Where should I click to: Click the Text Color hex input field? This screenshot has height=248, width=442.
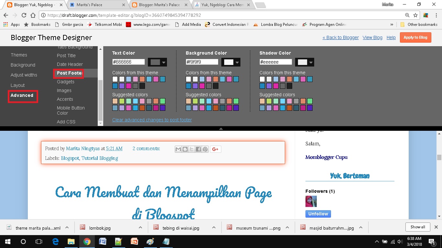pos(128,62)
